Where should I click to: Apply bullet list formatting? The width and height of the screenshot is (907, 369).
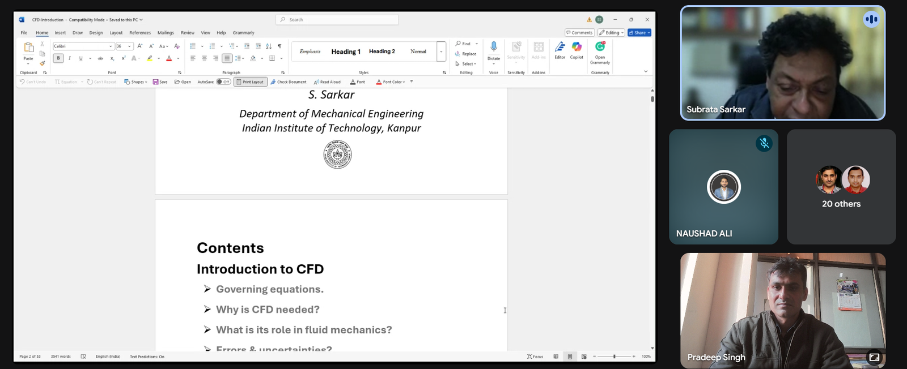tap(193, 46)
